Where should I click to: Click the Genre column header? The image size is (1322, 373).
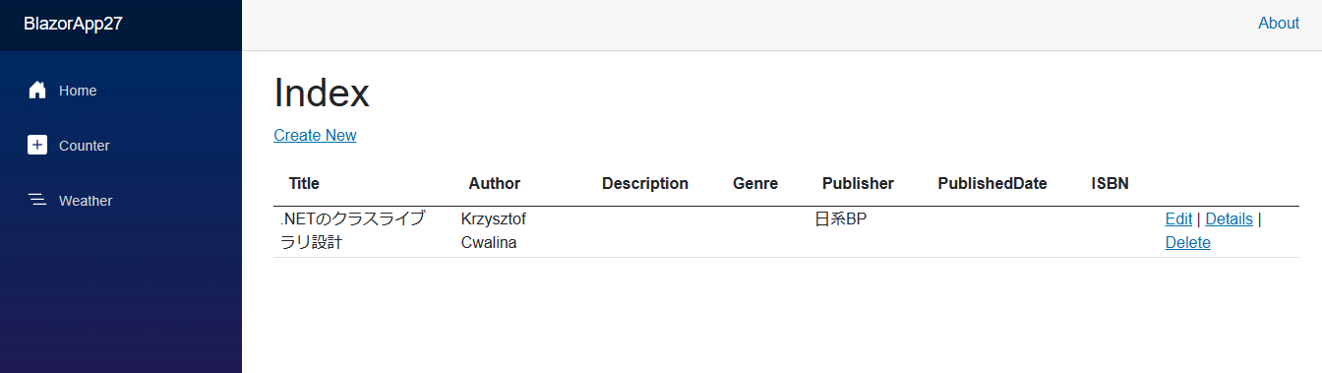click(755, 183)
